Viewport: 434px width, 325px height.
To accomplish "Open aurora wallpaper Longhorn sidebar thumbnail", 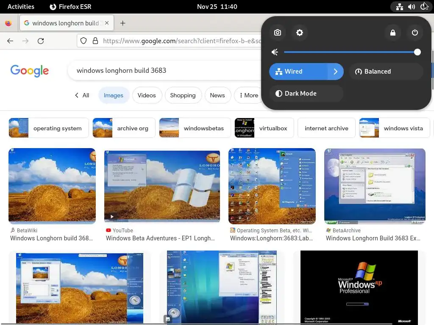I will pyautogui.click(x=221, y=287).
